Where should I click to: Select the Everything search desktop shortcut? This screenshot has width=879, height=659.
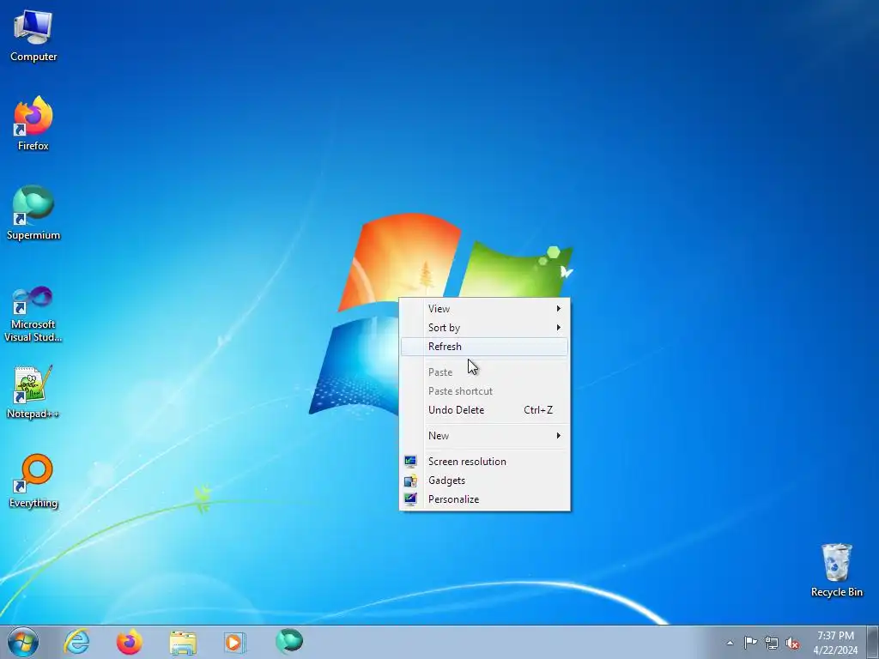coord(33,481)
